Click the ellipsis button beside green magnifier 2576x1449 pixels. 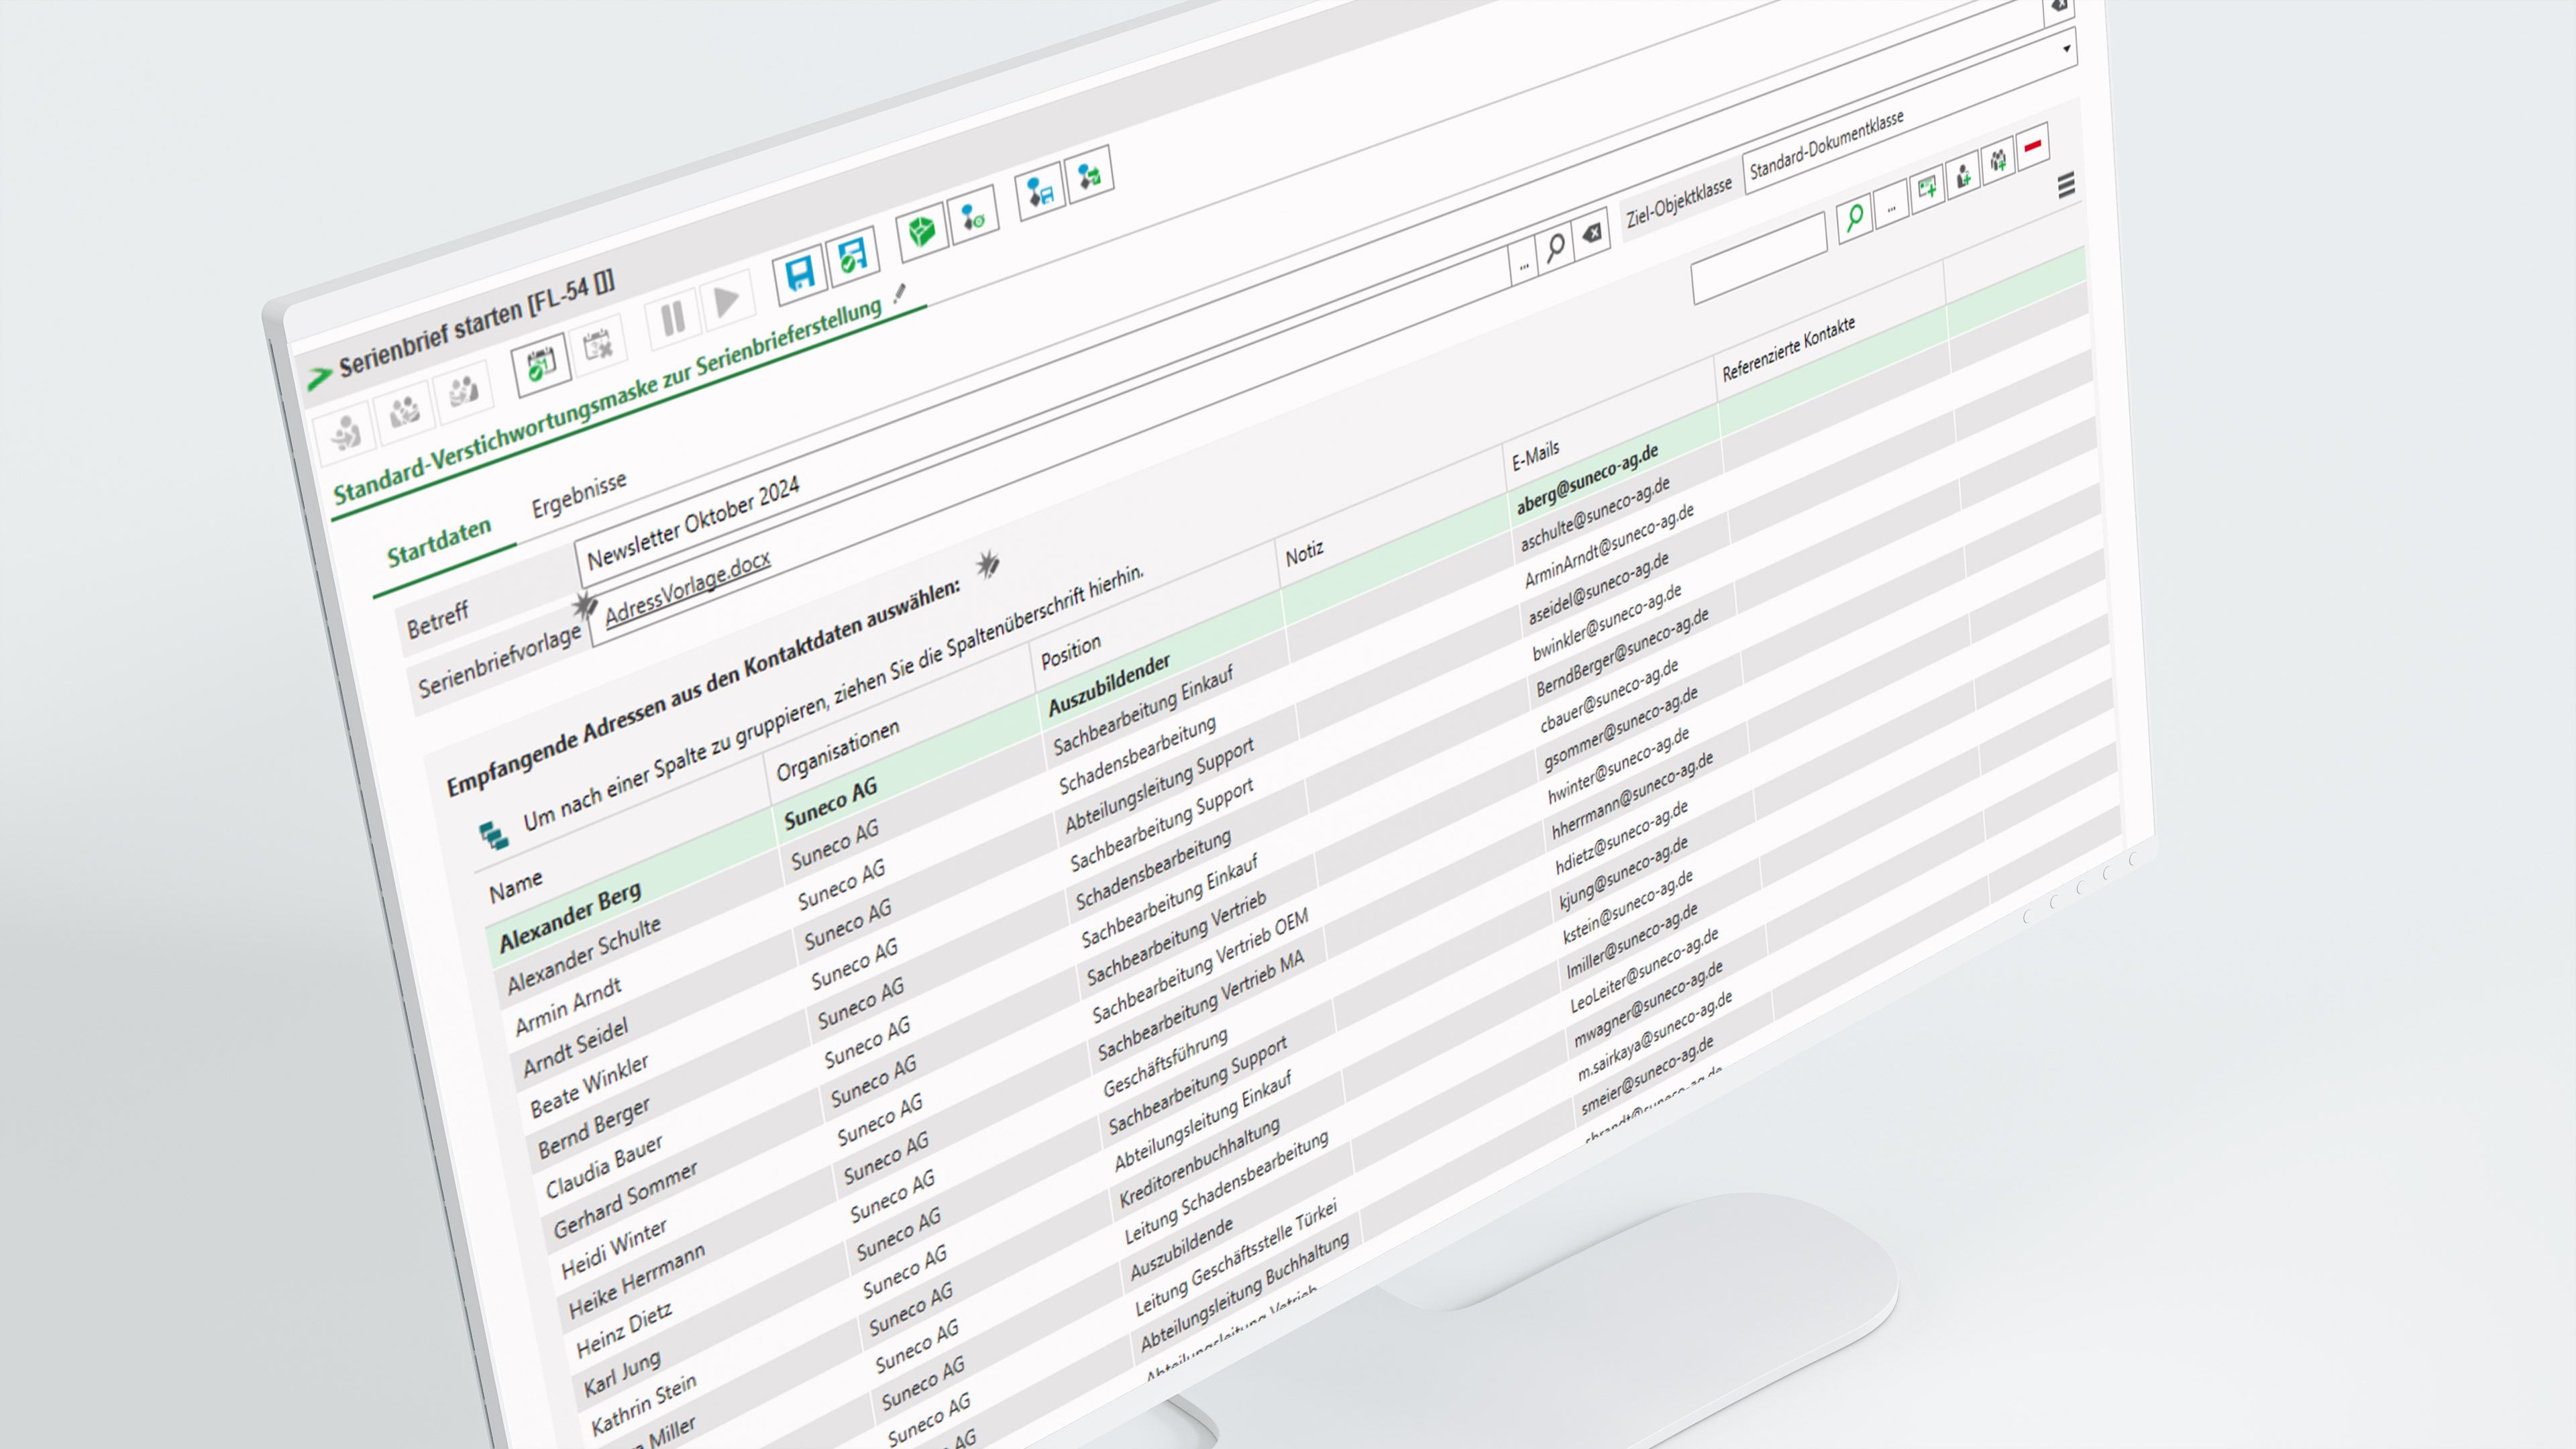(x=1890, y=206)
